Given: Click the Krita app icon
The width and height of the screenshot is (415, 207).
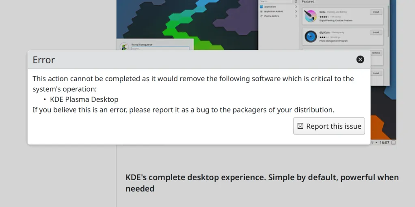Looking at the screenshot, I should coord(311,16).
